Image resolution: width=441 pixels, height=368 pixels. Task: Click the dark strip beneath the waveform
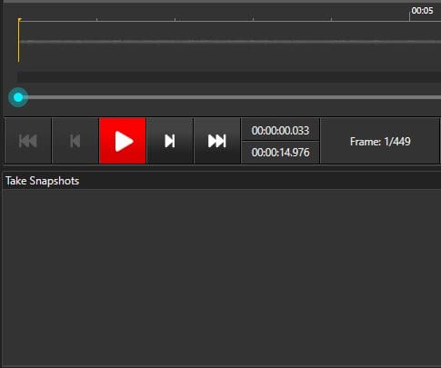(229, 76)
